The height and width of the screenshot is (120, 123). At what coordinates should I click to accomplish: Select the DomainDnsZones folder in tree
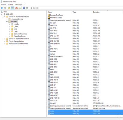pos(20,34)
